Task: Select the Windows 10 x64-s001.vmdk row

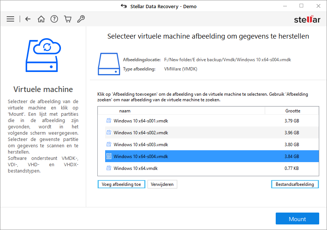Action: (212, 121)
